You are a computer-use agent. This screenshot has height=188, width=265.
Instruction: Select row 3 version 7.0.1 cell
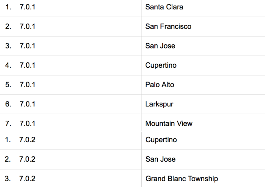click(27, 46)
